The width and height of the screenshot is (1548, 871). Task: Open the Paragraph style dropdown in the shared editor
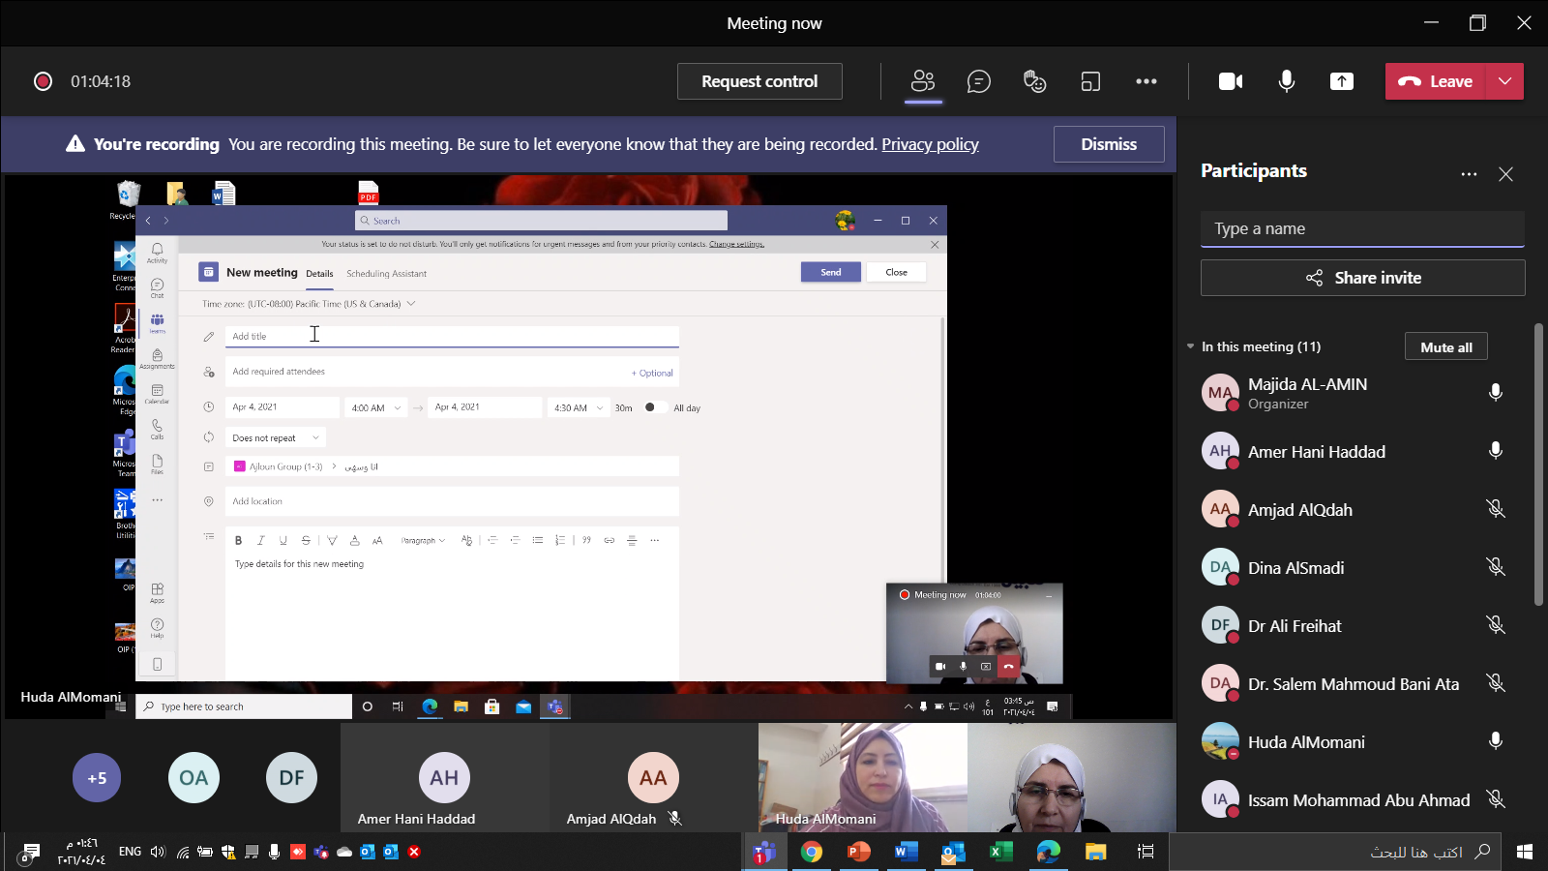click(x=423, y=540)
